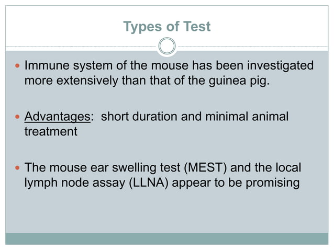The image size is (334, 250).
Task: Click the slide title "Types of Test"
Action: [166, 26]
